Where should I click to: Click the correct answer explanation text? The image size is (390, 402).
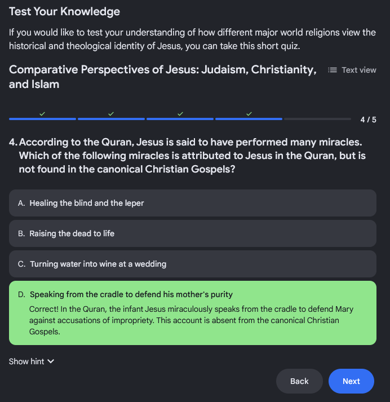pos(191,320)
